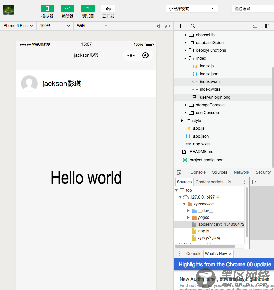
Task: Detach the simulator into separate window
Action: [x=168, y=26]
